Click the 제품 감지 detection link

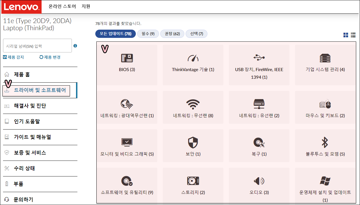tap(12, 57)
